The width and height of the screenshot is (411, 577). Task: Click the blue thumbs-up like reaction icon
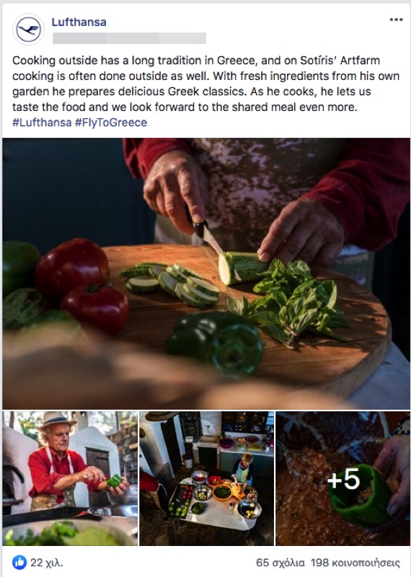(19, 562)
